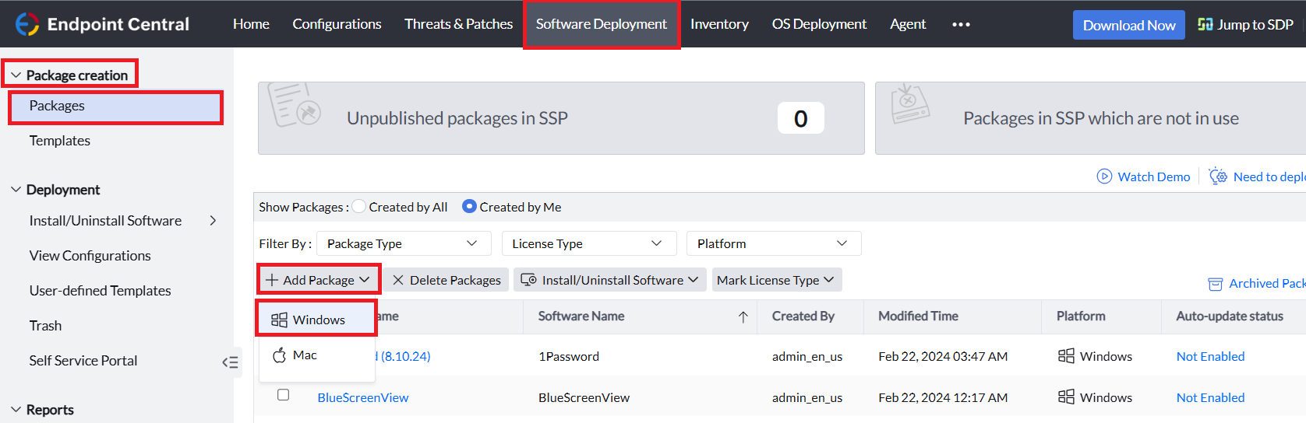Collapse the sidebar using the collapse icon

tap(230, 362)
